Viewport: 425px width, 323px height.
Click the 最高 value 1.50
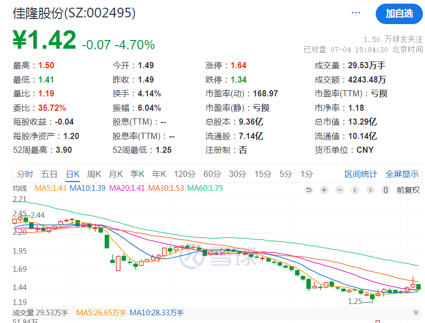(x=46, y=65)
